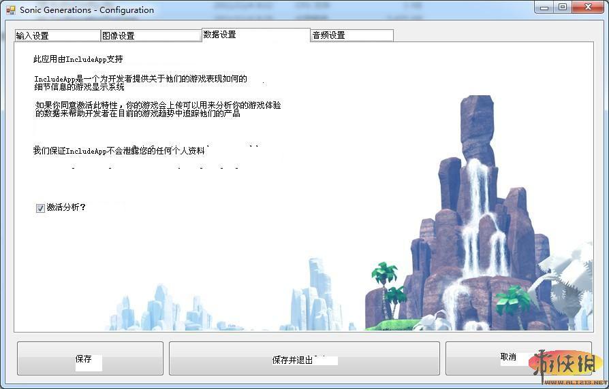Image resolution: width=609 pixels, height=389 pixels.
Task: Click the line 细节信息的游戏显示系统
Action: [79, 87]
